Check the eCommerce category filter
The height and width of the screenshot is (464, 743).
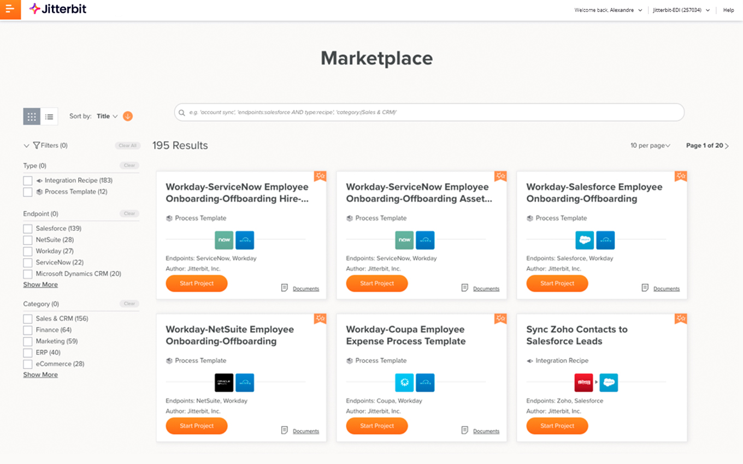coord(28,364)
